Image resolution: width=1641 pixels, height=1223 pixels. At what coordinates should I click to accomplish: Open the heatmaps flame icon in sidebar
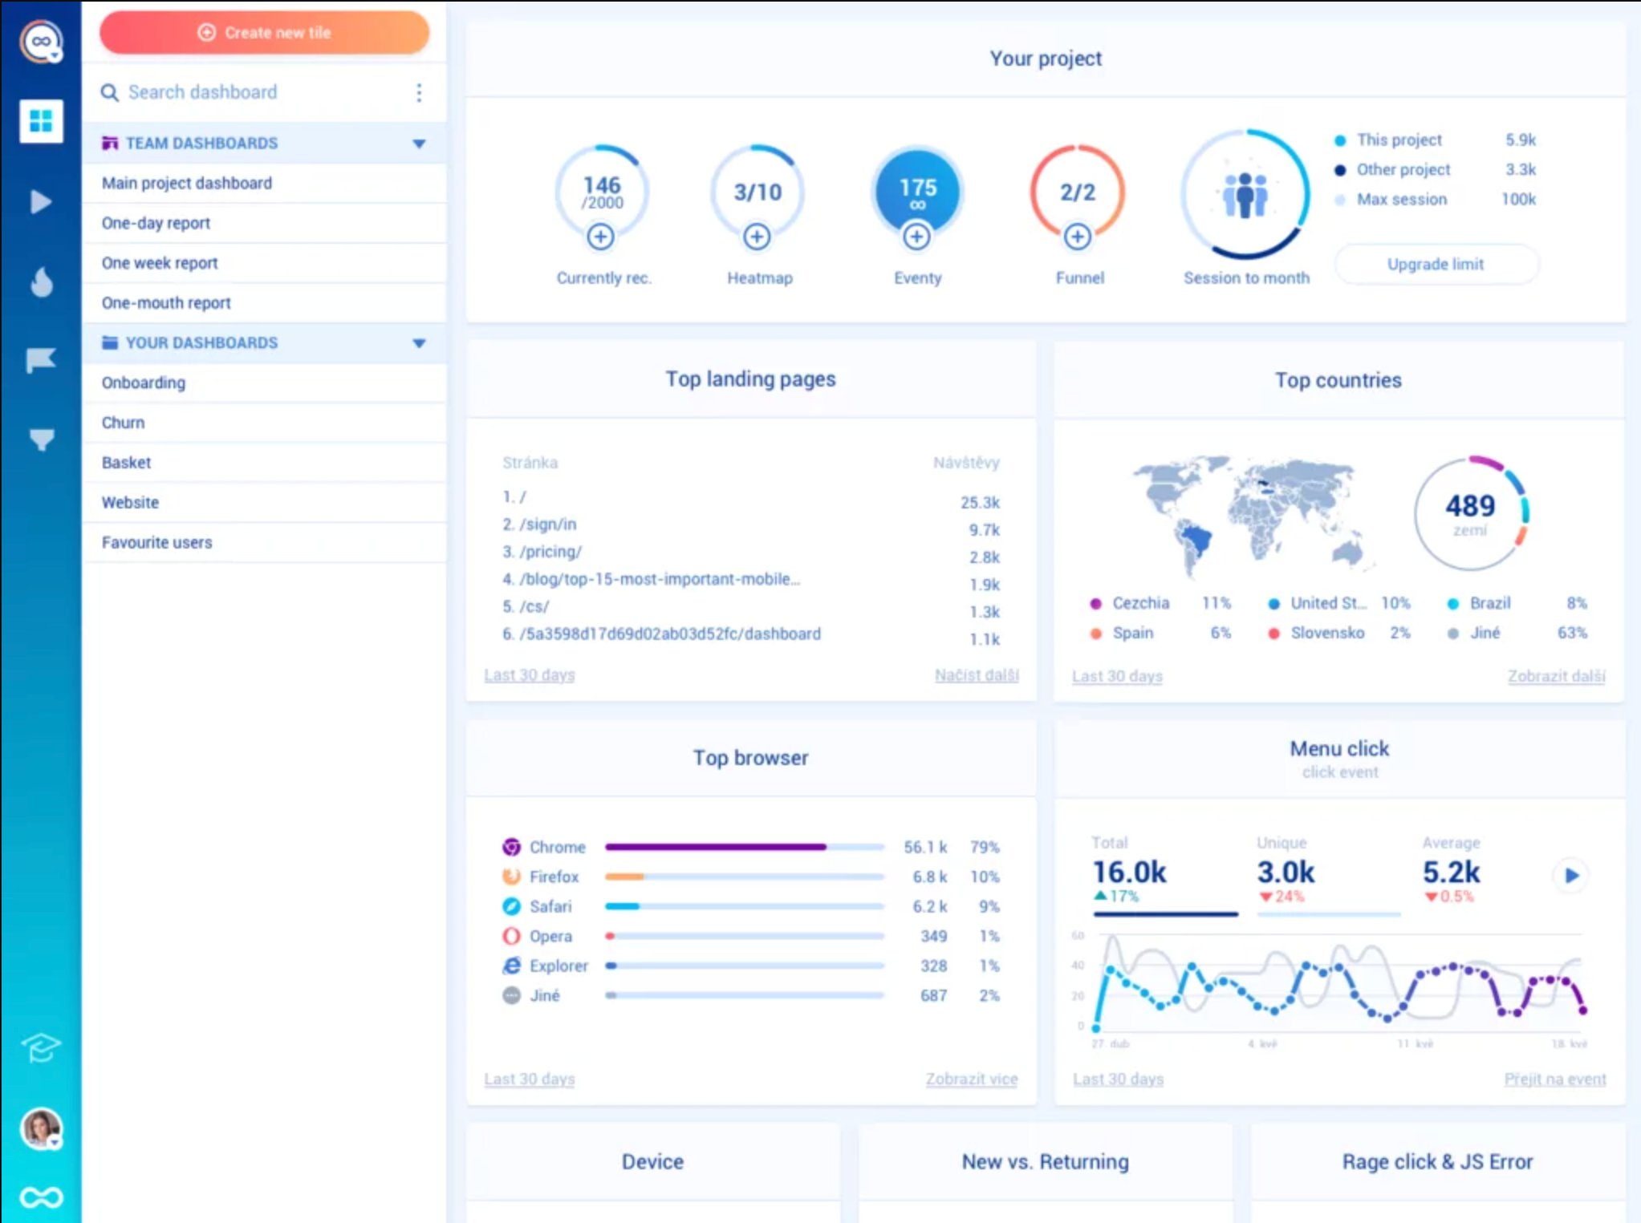(x=41, y=281)
